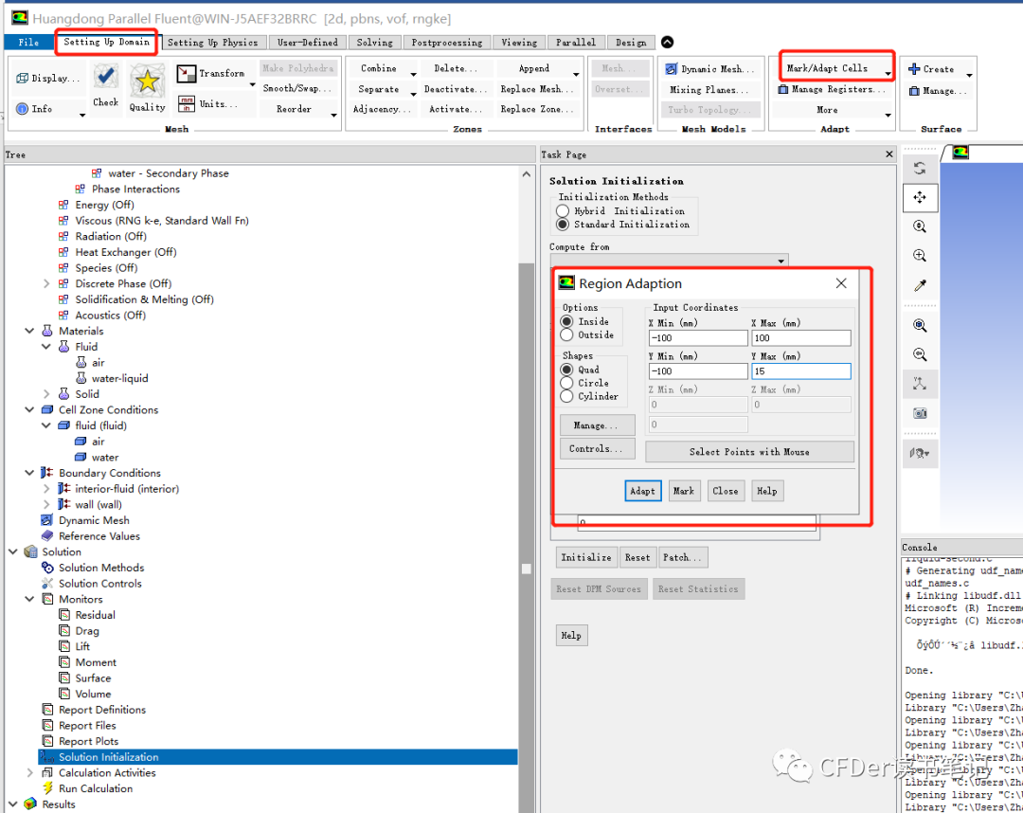Click the fit-to-window zoom icon

(x=920, y=326)
